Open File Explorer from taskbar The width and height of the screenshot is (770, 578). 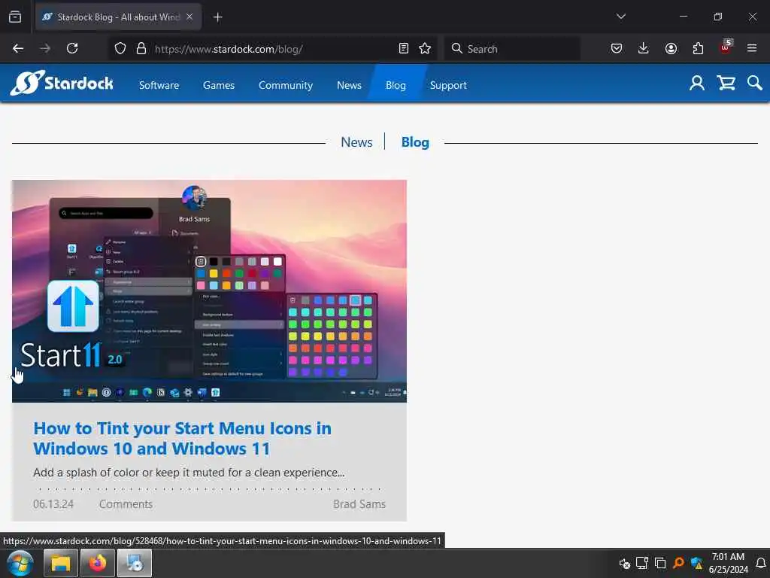click(61, 563)
